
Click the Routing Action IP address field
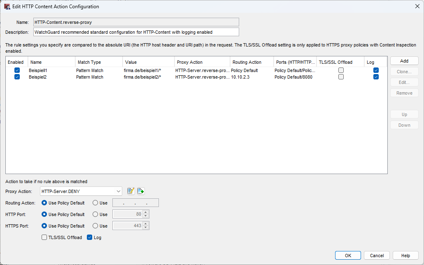(x=135, y=203)
